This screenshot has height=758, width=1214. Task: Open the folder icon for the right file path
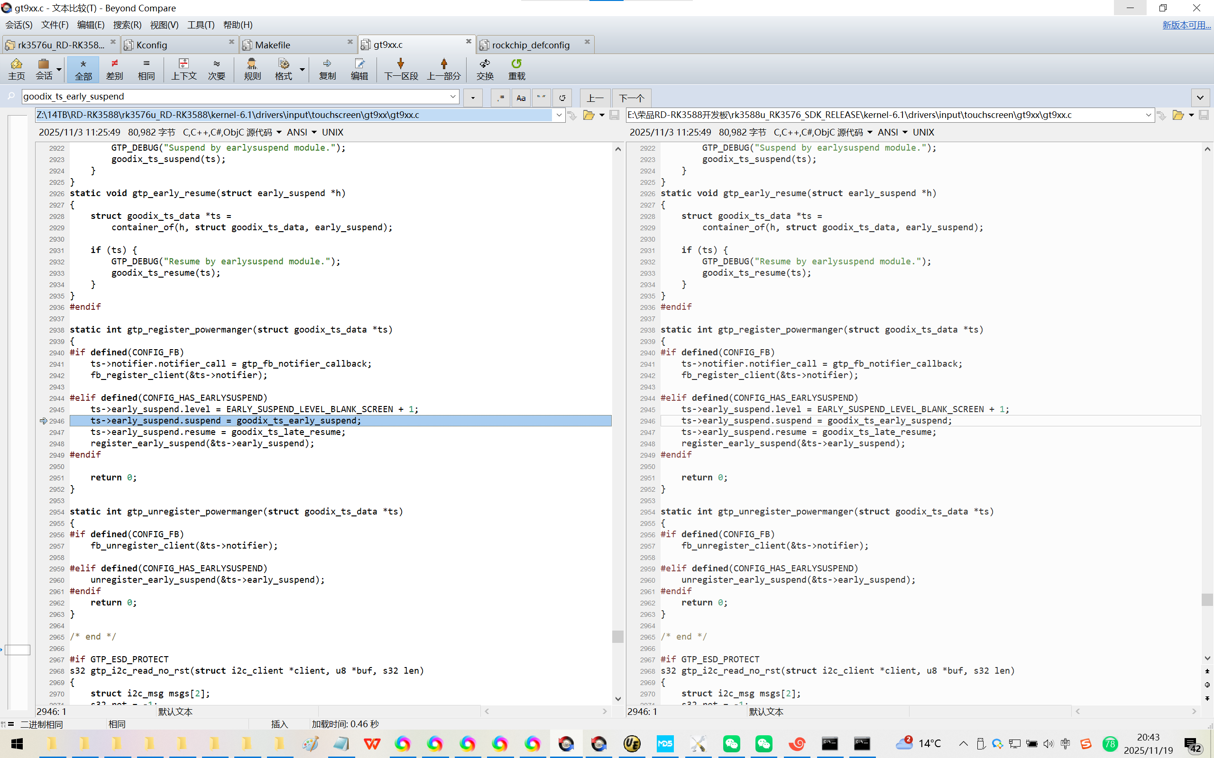(x=1178, y=115)
